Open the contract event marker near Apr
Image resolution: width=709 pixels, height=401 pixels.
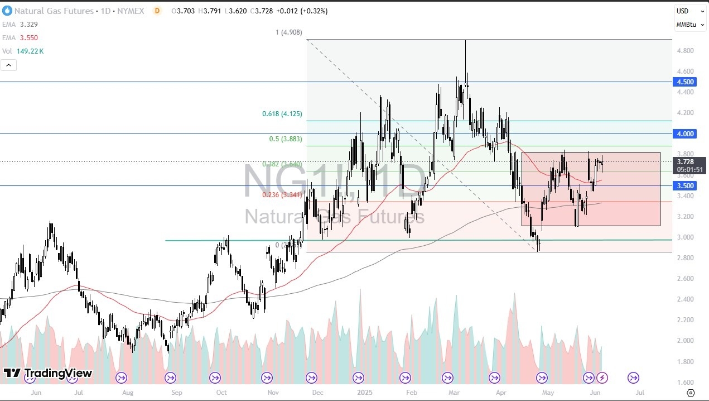coord(494,378)
